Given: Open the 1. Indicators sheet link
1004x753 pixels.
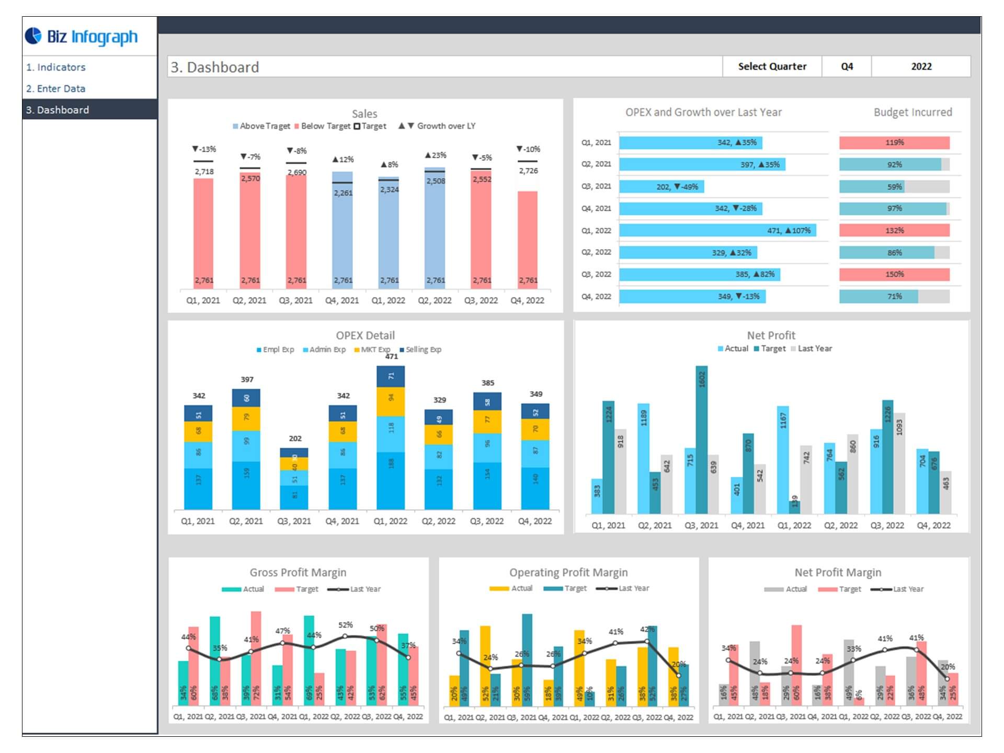Looking at the screenshot, I should tap(56, 67).
